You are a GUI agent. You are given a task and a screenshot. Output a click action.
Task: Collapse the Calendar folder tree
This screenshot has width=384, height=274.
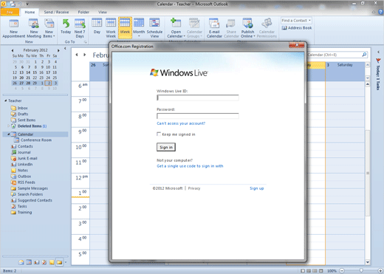8,134
